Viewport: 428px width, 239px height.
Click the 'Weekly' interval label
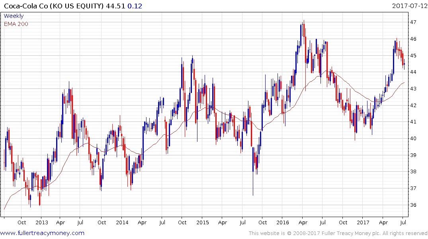click(x=14, y=16)
